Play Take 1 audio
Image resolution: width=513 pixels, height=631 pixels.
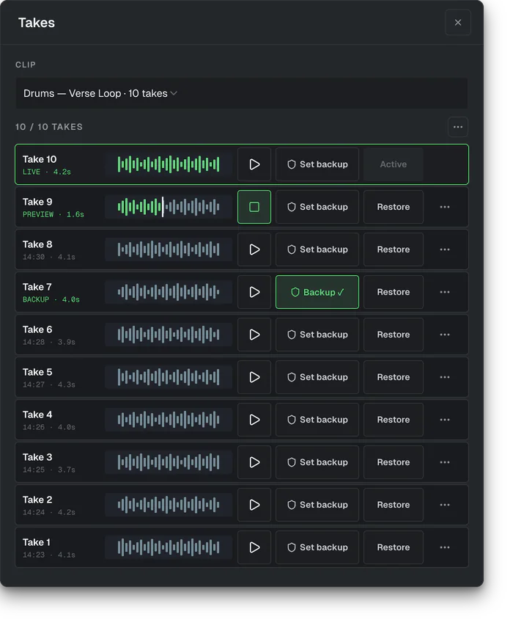coord(254,547)
